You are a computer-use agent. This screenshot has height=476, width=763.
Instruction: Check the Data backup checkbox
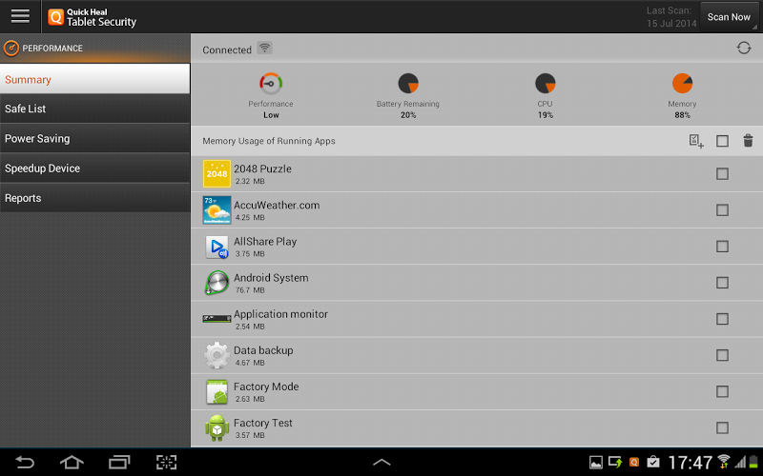[722, 355]
